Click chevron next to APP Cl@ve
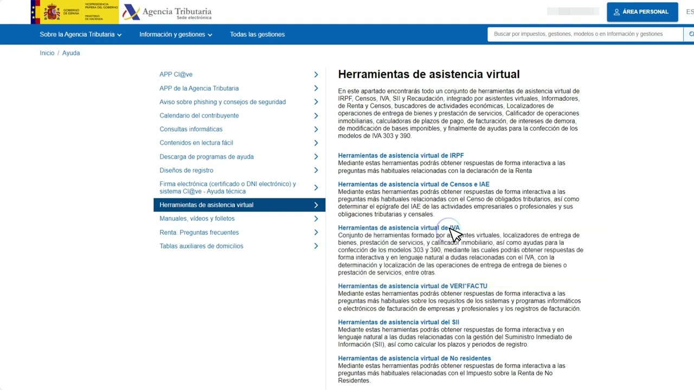The height and width of the screenshot is (390, 694). pyautogui.click(x=316, y=74)
